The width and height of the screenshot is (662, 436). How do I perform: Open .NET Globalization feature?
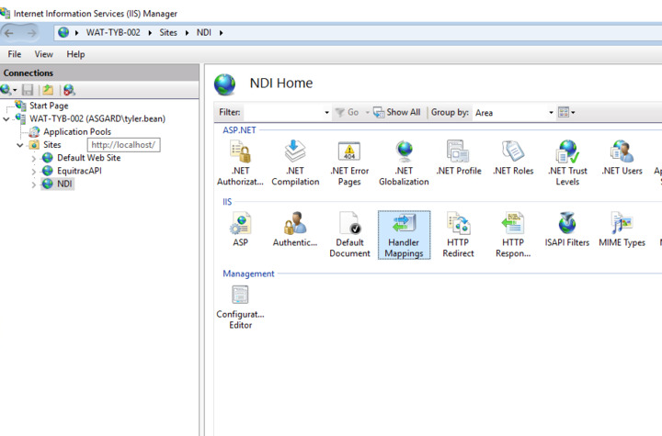[x=404, y=163]
